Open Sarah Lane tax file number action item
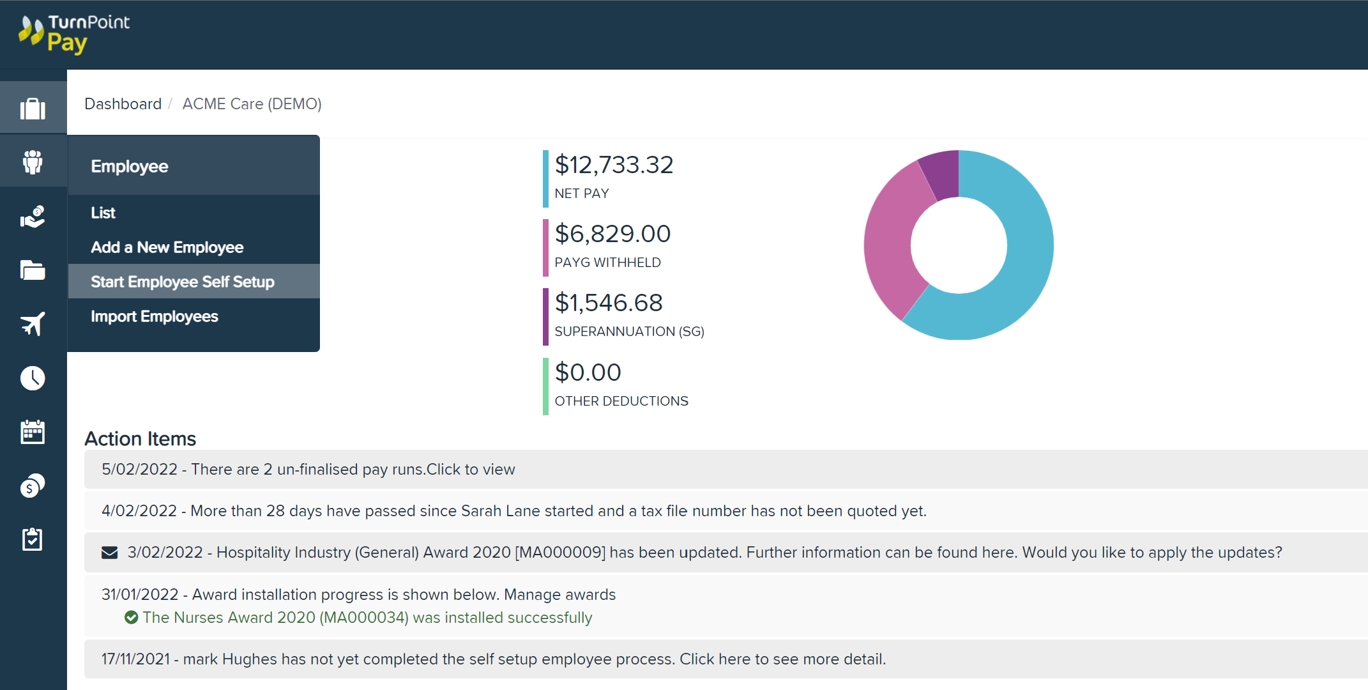Image resolution: width=1368 pixels, height=690 pixels. pos(726,511)
